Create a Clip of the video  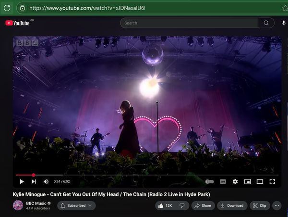tap(260, 205)
